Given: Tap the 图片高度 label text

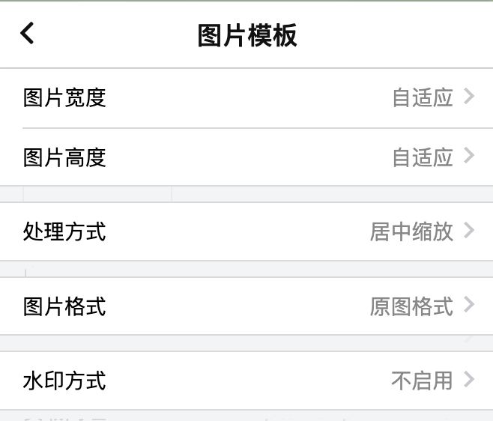Looking at the screenshot, I should pyautogui.click(x=64, y=157).
